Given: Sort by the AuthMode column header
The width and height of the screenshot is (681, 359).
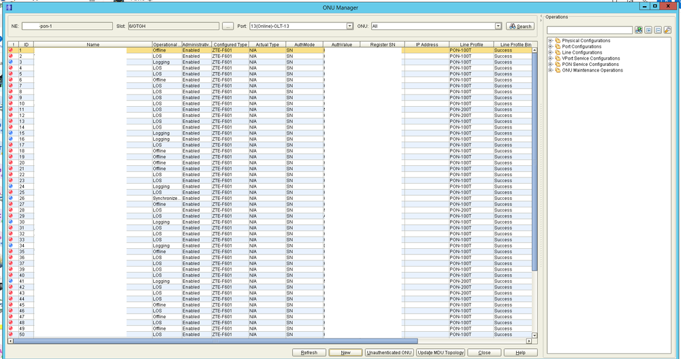Looking at the screenshot, I should pos(304,44).
